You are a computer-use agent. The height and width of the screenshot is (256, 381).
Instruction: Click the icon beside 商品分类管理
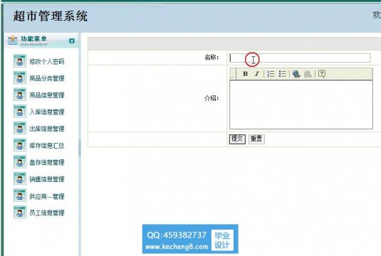(x=20, y=78)
